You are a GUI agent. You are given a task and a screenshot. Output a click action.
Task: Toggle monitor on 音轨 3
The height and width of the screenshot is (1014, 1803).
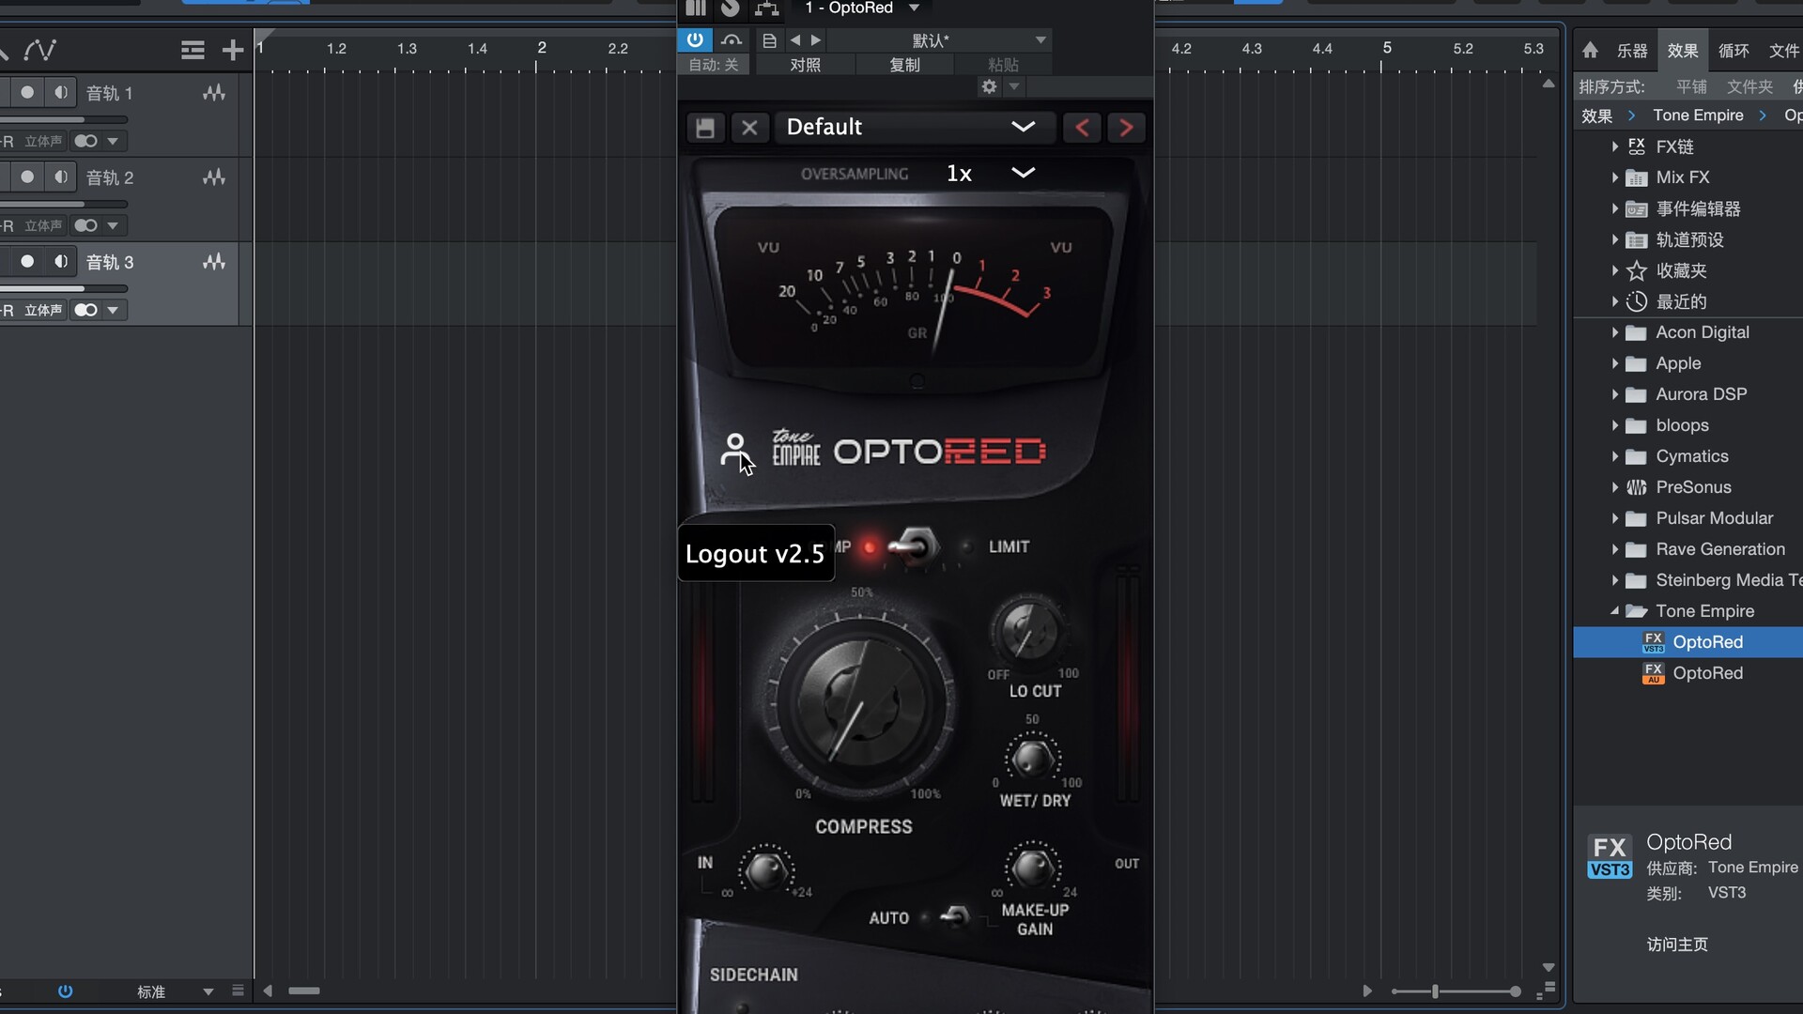(61, 261)
